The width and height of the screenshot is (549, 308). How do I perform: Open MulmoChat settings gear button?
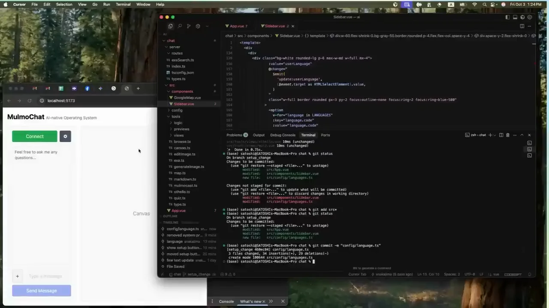65,136
